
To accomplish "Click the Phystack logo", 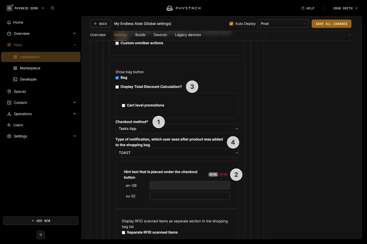I will point(183,8).
